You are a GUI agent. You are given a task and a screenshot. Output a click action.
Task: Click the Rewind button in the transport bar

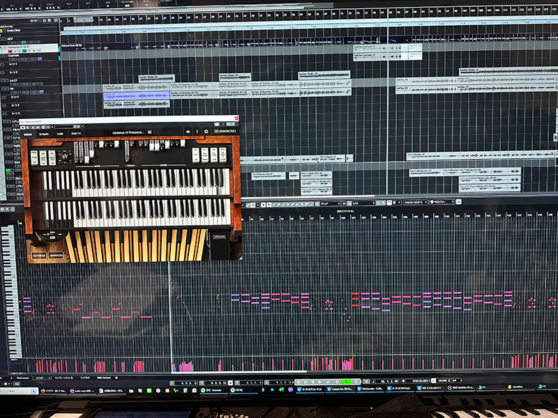pos(313,382)
